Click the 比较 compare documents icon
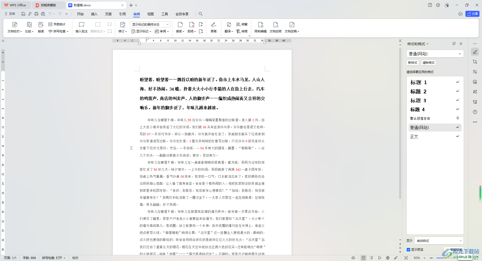This screenshot has width=482, height=261. 29,25
